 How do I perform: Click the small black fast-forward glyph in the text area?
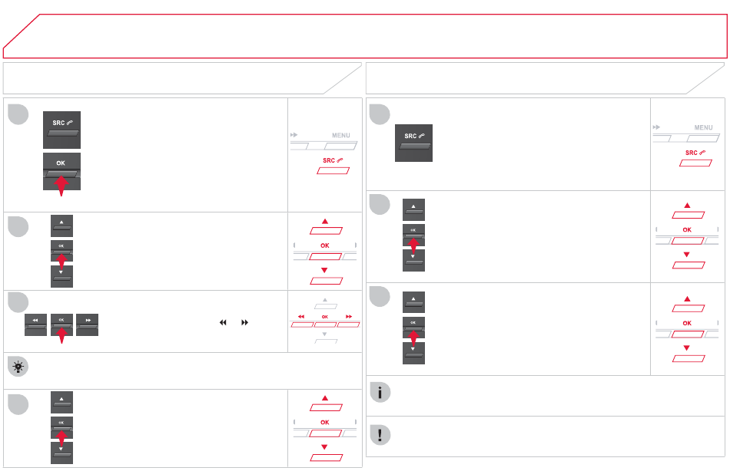pyautogui.click(x=244, y=323)
